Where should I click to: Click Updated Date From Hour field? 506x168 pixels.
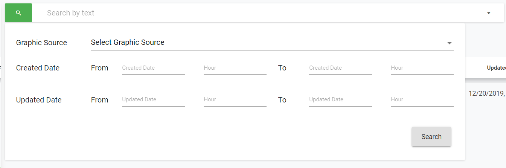tap(235, 100)
